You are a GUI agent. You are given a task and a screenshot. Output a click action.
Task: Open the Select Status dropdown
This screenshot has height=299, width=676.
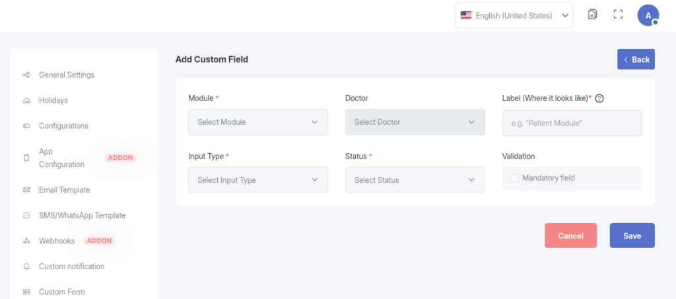[415, 180]
